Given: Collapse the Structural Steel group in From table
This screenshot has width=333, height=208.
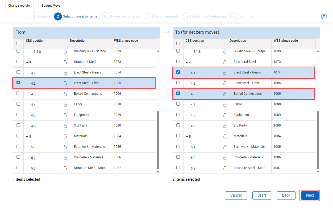Looking at the screenshot, I should point(27,62).
